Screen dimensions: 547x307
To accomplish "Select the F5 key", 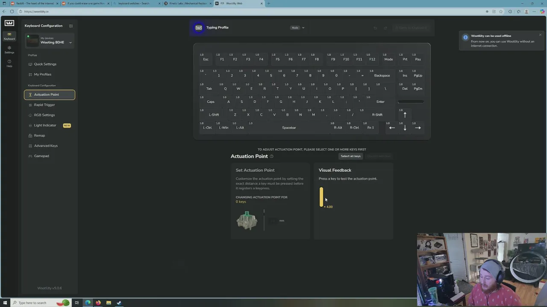I will tap(277, 59).
